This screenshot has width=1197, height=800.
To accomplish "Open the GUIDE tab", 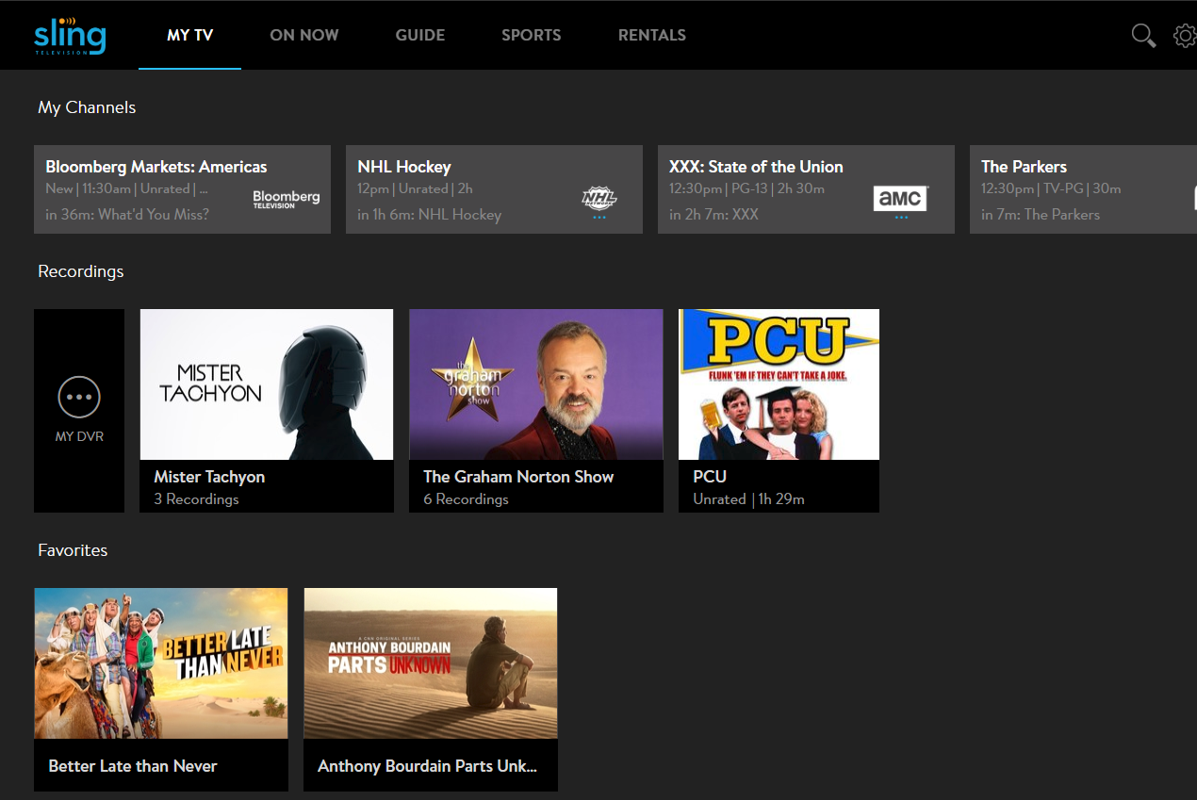I will [420, 36].
